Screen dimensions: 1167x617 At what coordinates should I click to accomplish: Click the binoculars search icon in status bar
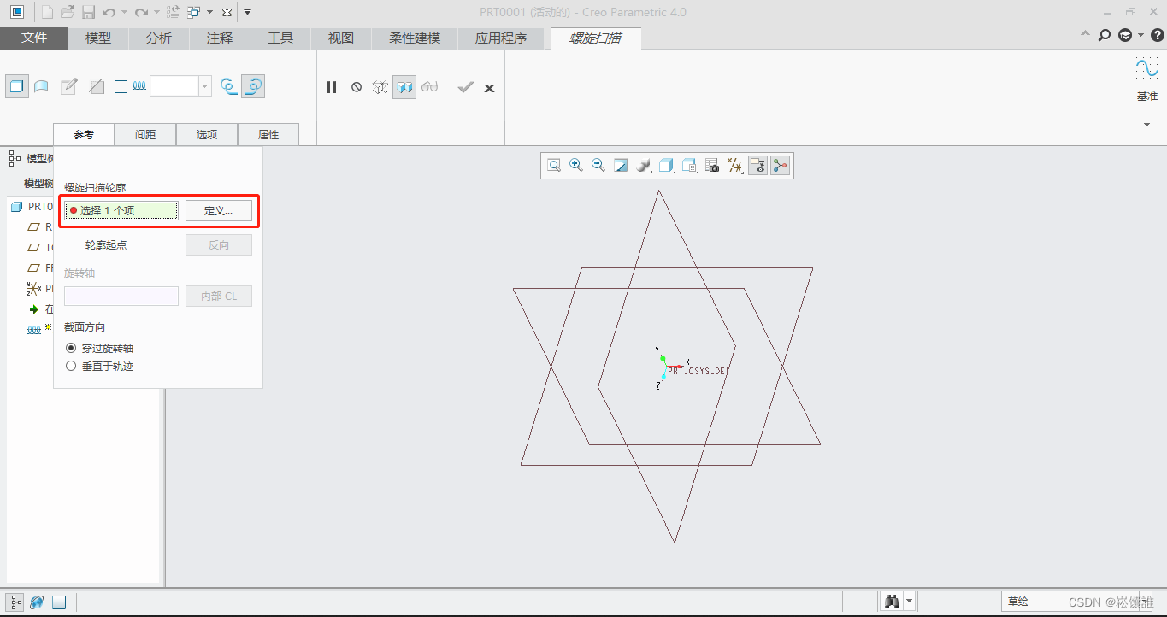pos(892,602)
